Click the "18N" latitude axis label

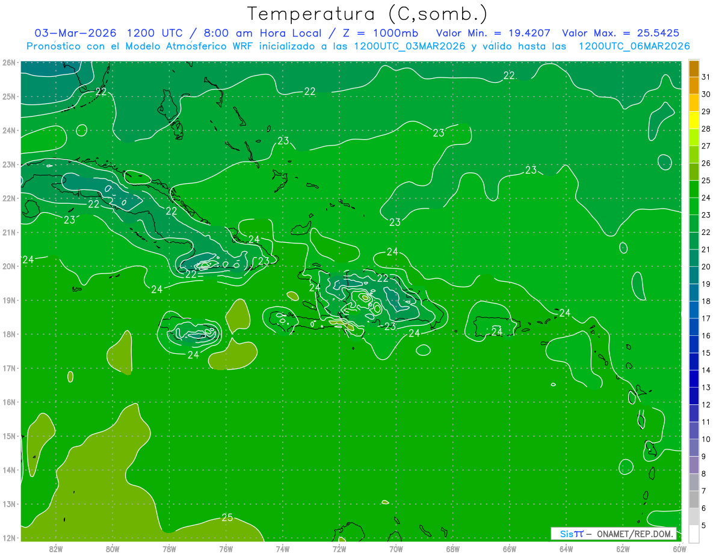(x=9, y=334)
